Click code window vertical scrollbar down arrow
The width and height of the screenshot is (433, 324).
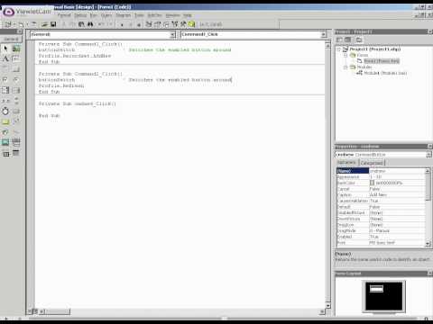(x=327, y=306)
